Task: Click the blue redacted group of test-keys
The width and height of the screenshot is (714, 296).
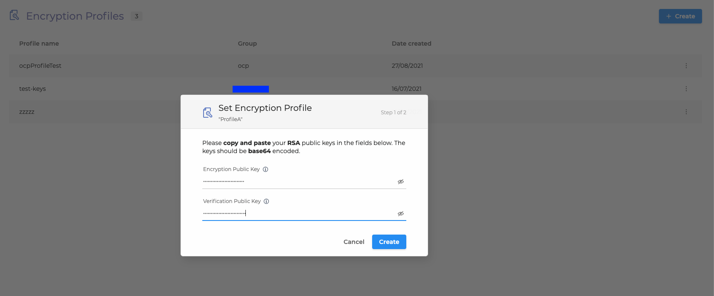Action: click(251, 89)
